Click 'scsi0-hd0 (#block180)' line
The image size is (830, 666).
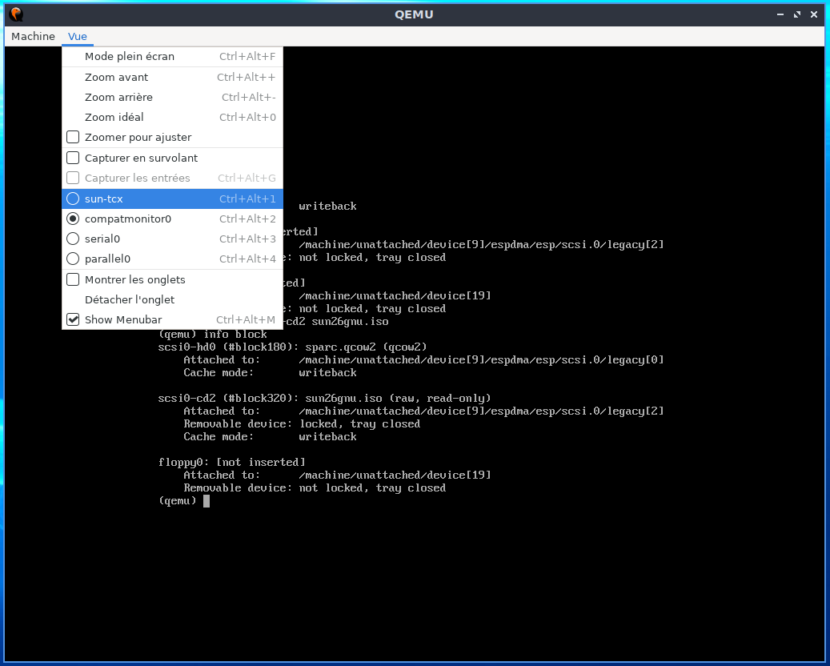coord(293,347)
